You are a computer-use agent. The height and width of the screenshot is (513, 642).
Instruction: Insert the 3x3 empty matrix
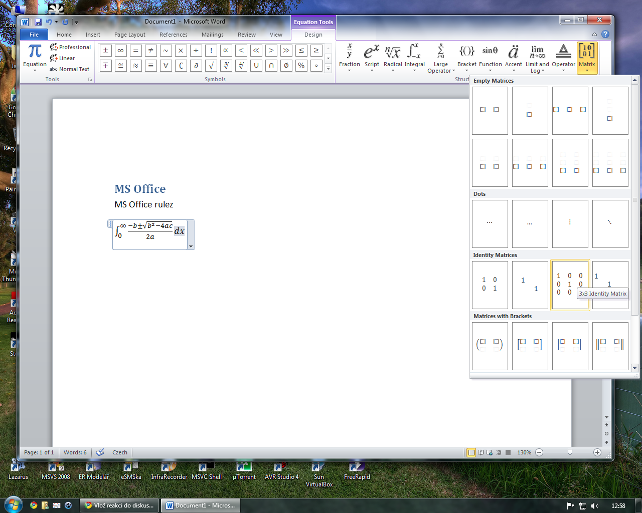(x=610, y=163)
